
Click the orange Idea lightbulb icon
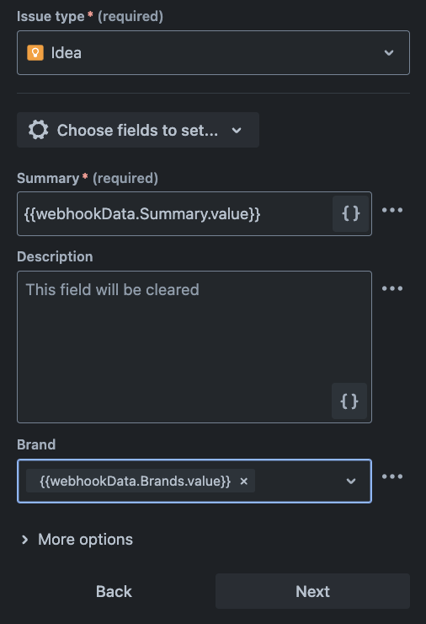[x=35, y=52]
